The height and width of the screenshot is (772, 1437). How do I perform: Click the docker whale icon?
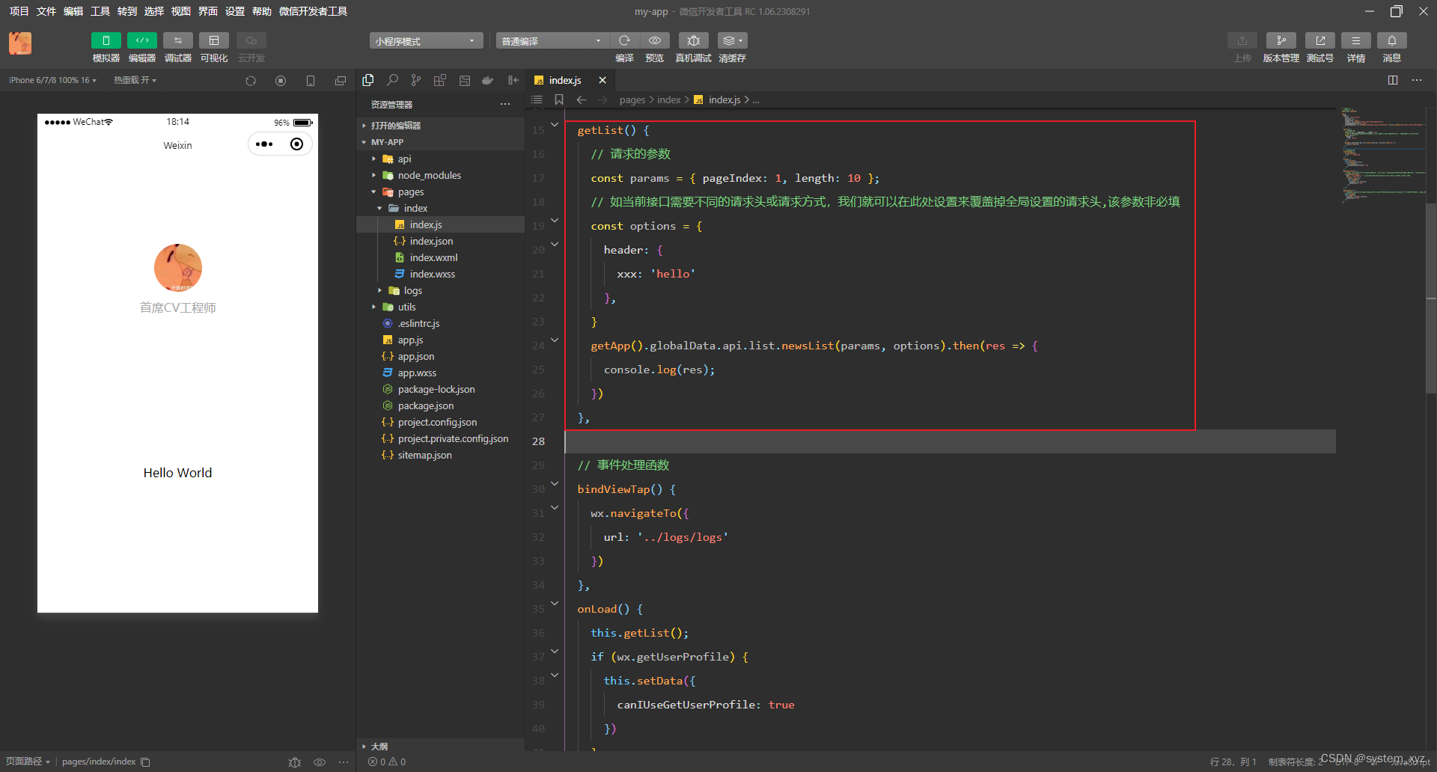pos(488,80)
